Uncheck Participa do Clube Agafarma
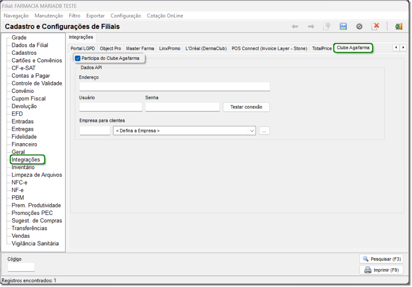Viewport: 412px width, 287px height. point(78,58)
